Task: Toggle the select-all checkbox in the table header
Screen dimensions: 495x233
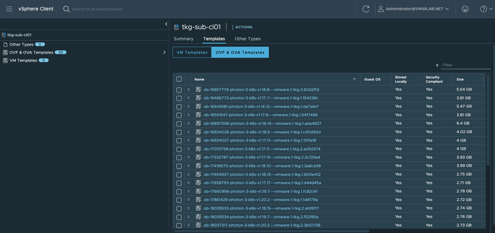Action: click(179, 79)
